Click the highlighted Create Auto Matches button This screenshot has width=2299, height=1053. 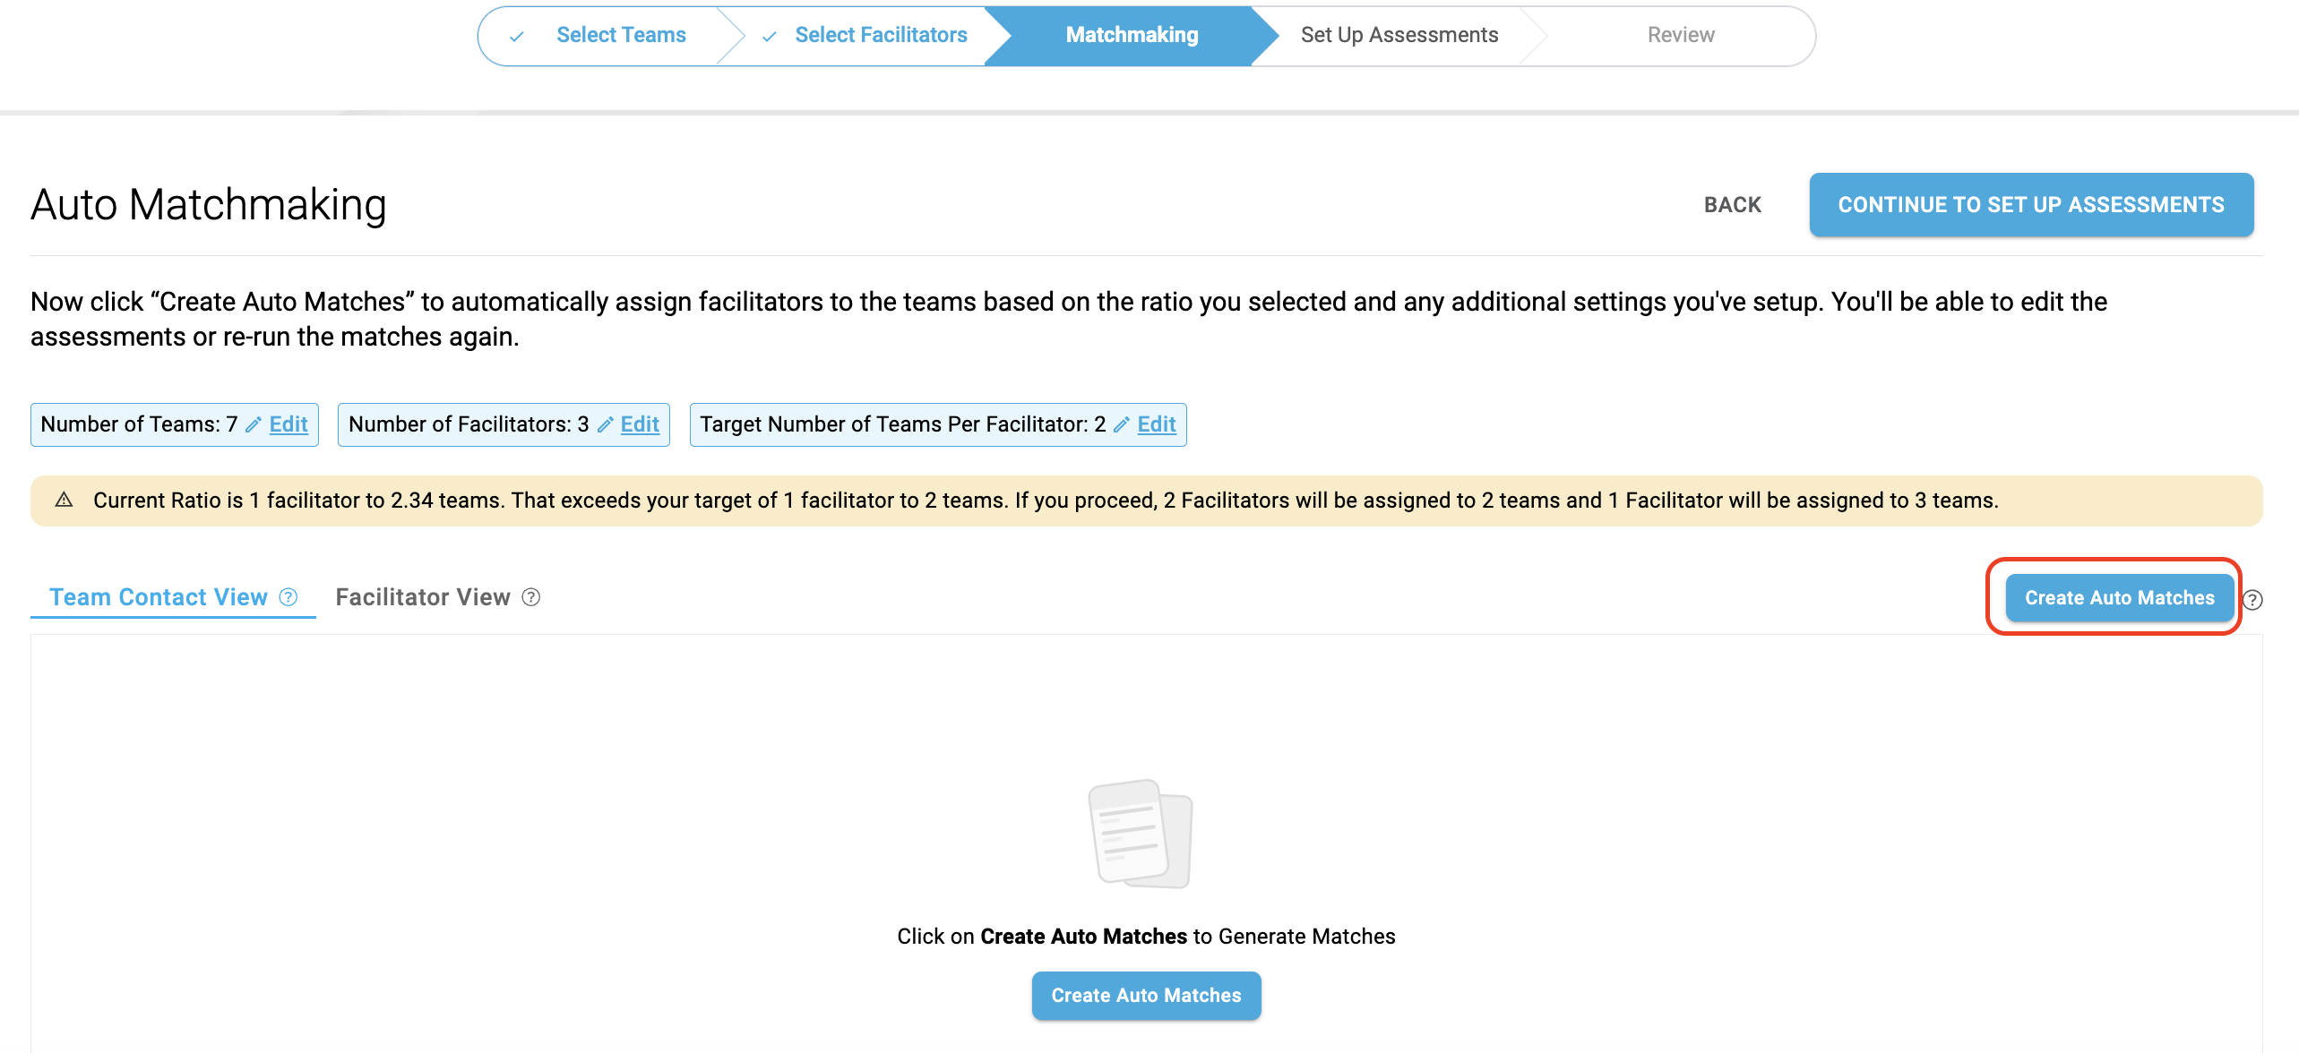2119,597
